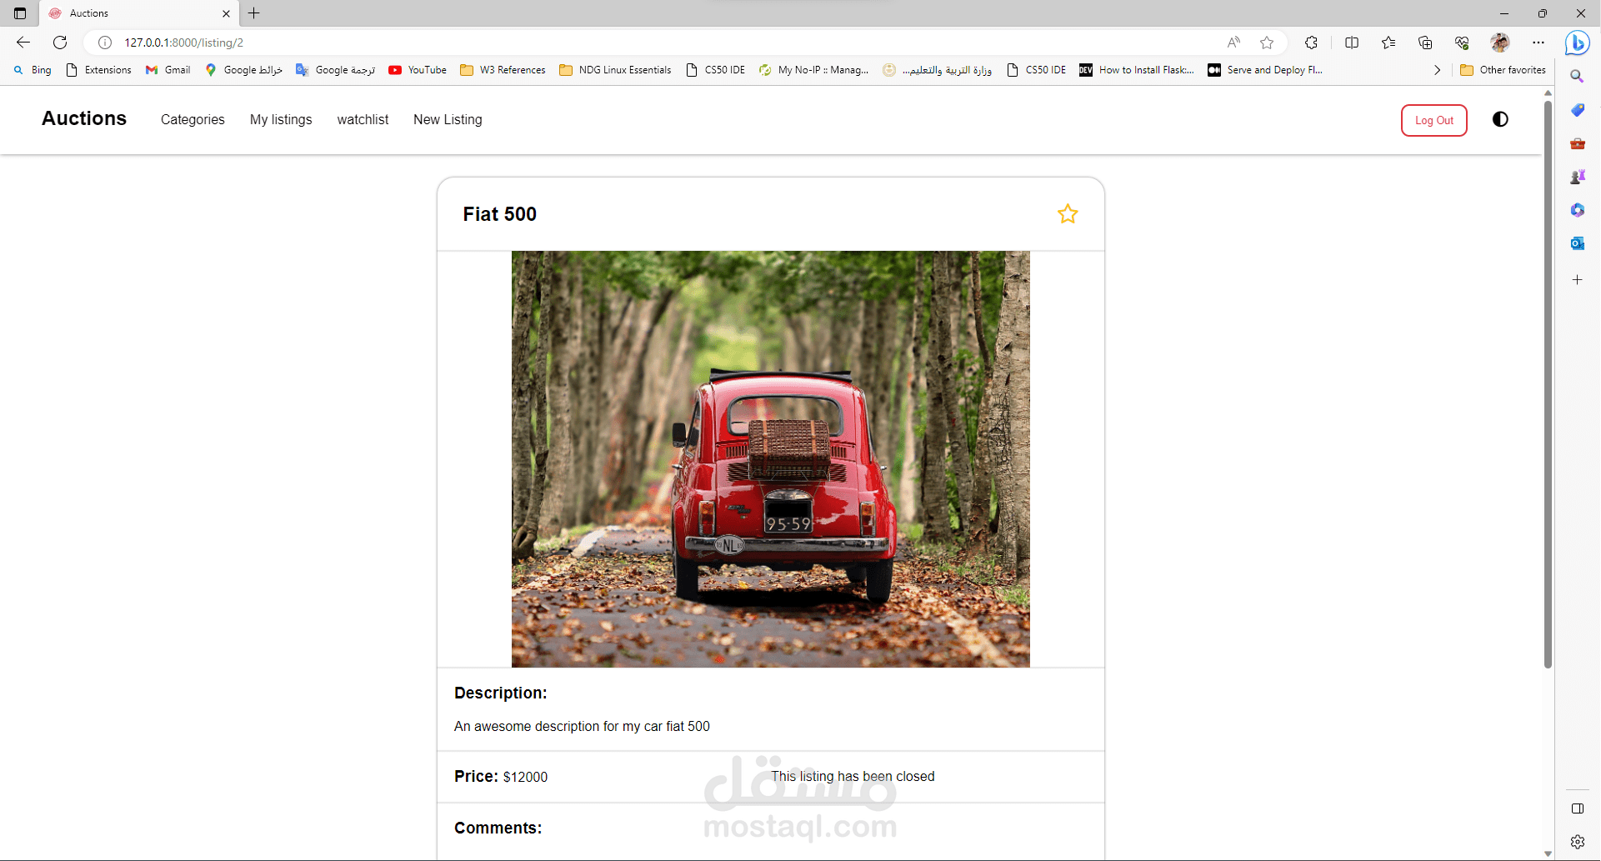Open the Categories page
This screenshot has height=861, width=1601.
click(x=193, y=119)
